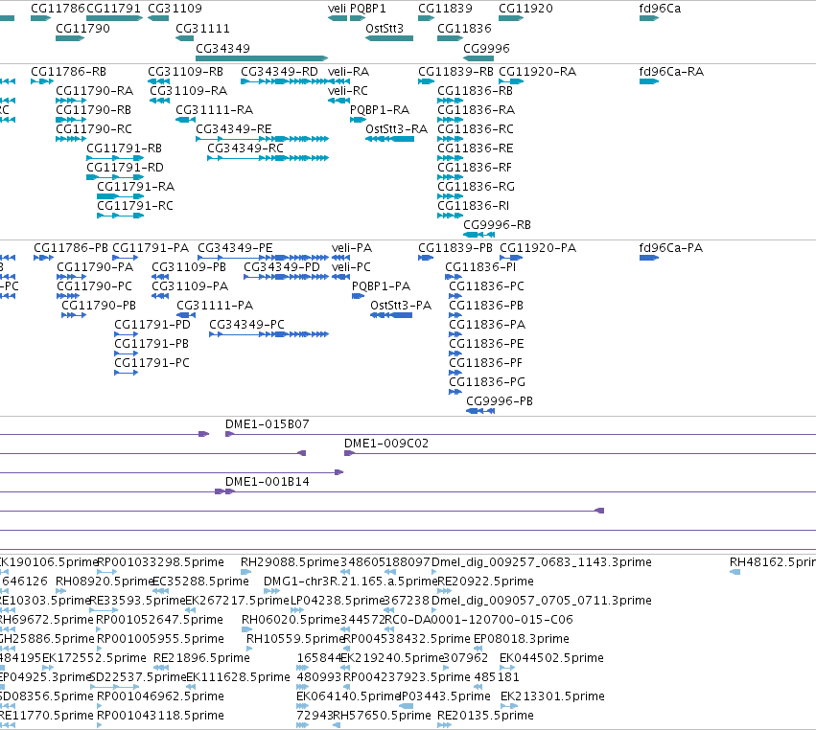The height and width of the screenshot is (730, 816).
Task: Open BAC clone DME1-001B14
Action: point(267,482)
